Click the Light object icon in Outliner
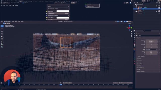 138,10
